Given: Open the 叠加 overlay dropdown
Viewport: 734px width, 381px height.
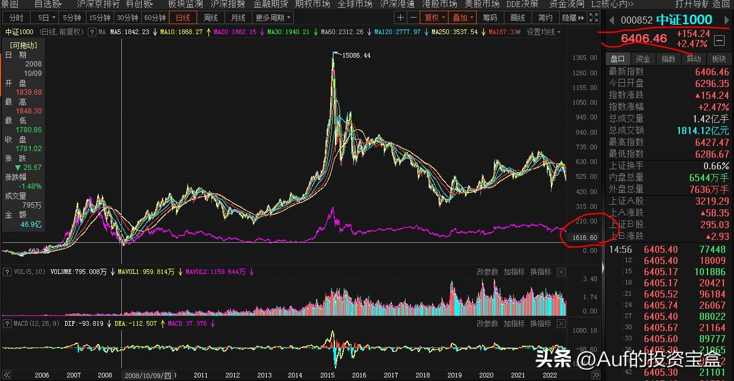Looking at the screenshot, I should pos(463,17).
